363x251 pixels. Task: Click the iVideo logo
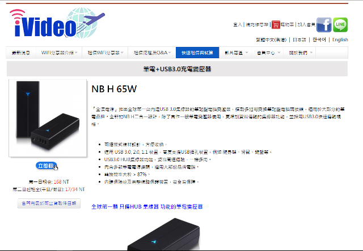pyautogui.click(x=57, y=23)
